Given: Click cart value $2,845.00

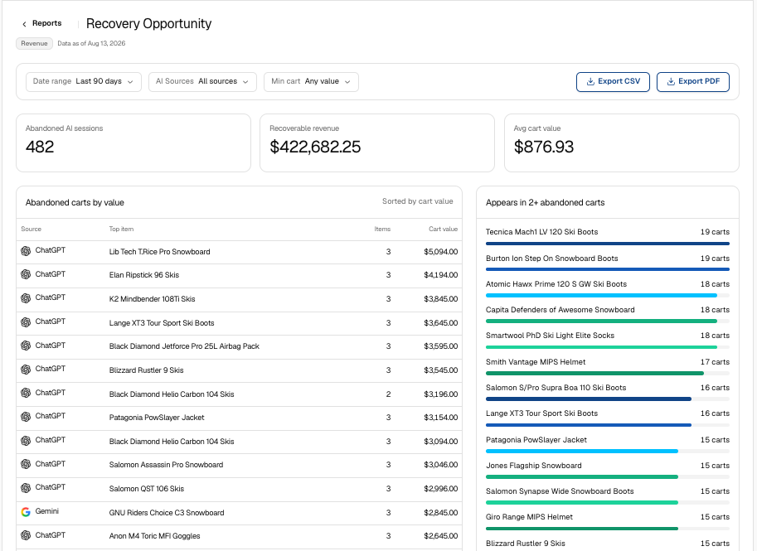Looking at the screenshot, I should (441, 513).
